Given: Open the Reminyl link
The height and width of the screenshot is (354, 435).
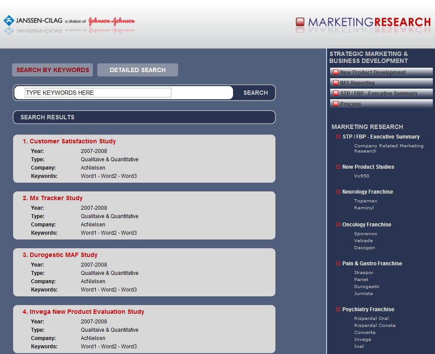Looking at the screenshot, I should click(364, 208).
